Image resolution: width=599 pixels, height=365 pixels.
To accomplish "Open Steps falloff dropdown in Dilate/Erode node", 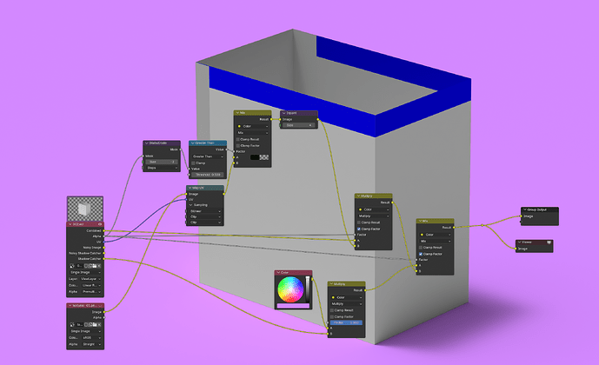I will (x=162, y=168).
